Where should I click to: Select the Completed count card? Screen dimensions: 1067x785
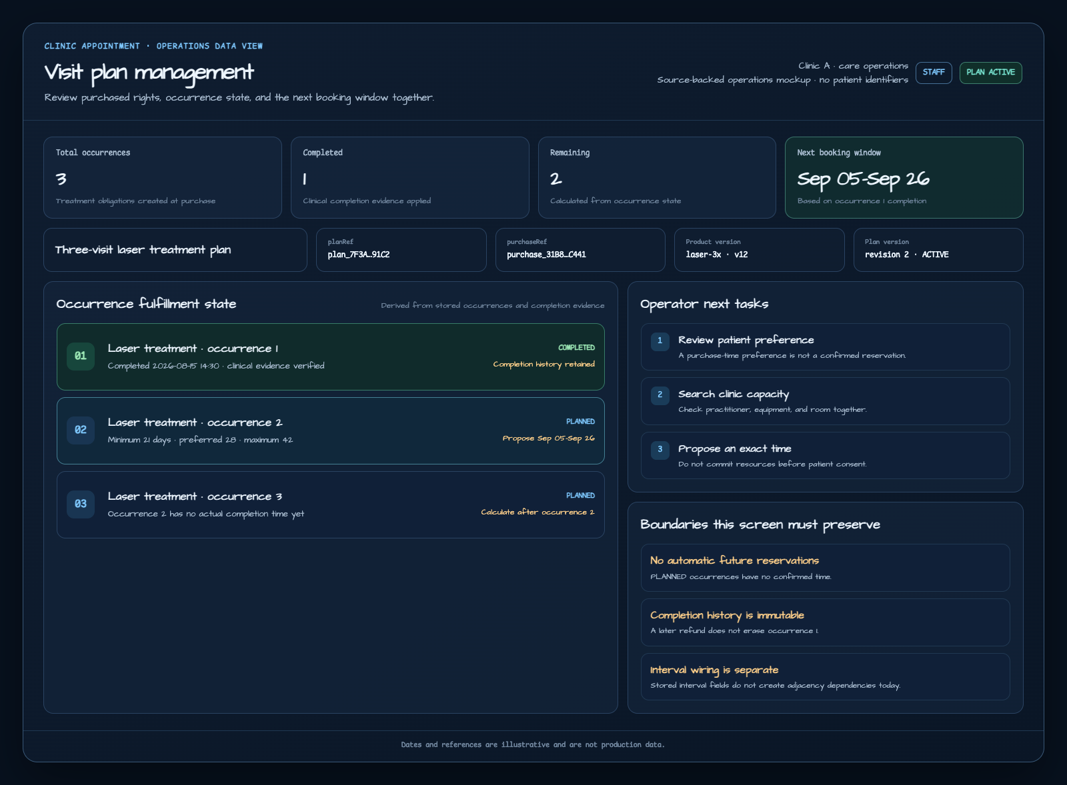pyautogui.click(x=410, y=177)
